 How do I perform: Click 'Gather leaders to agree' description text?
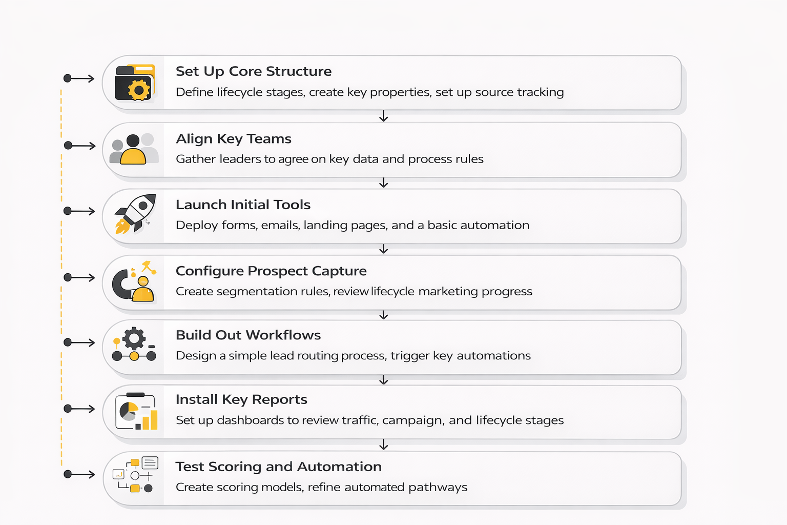coord(329,159)
